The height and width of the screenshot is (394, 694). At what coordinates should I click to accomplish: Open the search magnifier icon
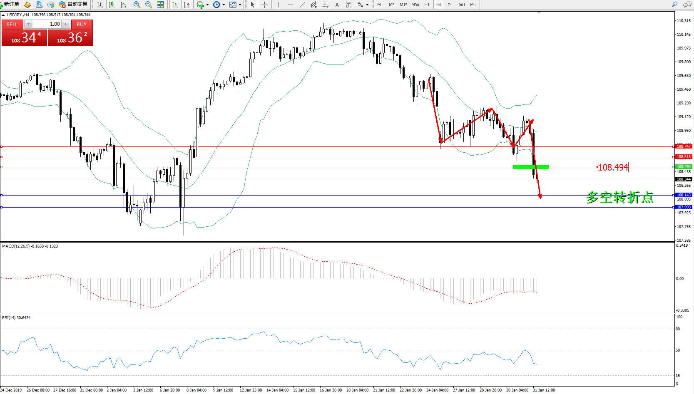coord(674,5)
